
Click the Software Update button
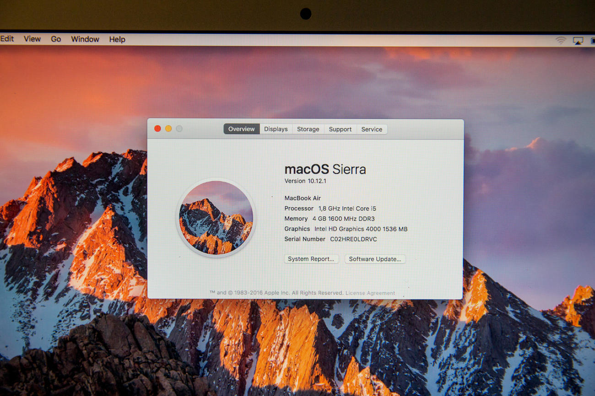375,259
